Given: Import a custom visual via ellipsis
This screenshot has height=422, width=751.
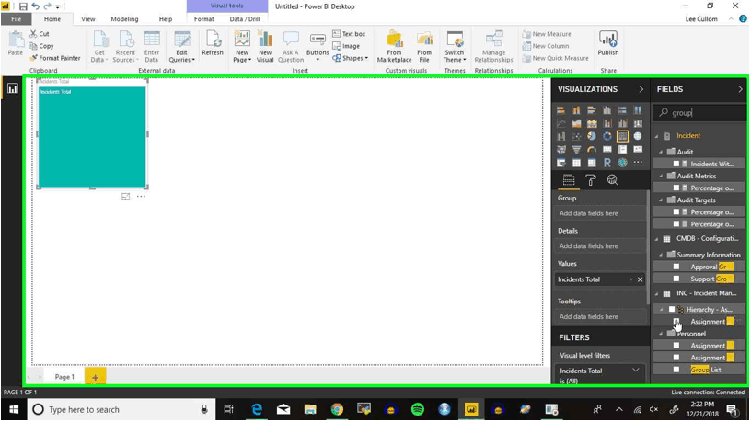Looking at the screenshot, I should coord(638,163).
